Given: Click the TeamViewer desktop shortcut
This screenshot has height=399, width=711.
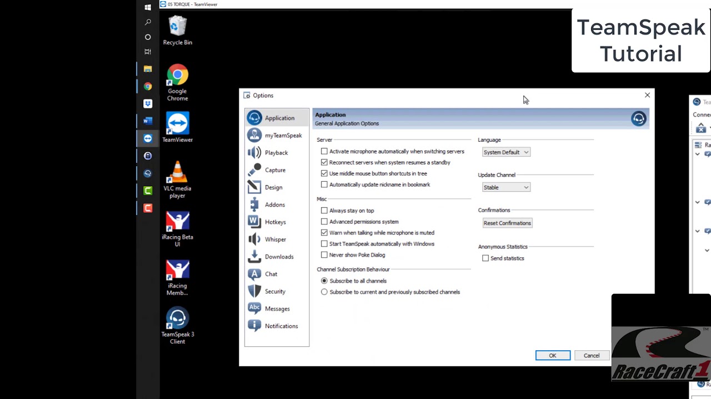Looking at the screenshot, I should click(178, 127).
